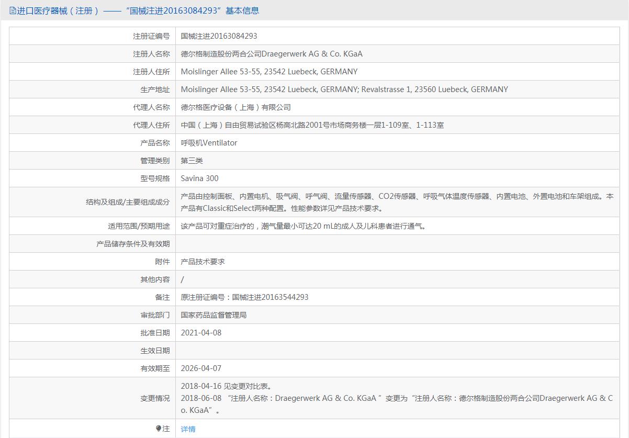Select agent address 中国（上海）自由贸易试验区杨高北路2001号

312,125
